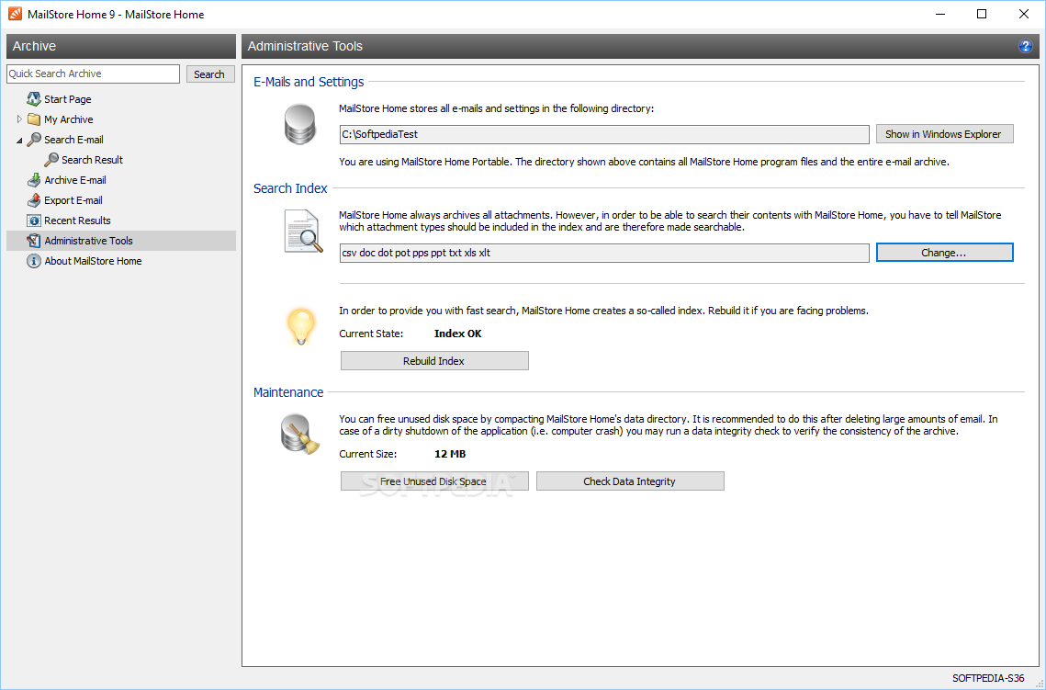Select My Archive in tree

coord(68,119)
